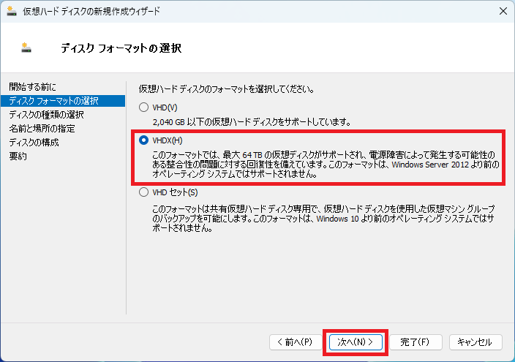Go to next step with 次へ(N)

[x=356, y=342]
